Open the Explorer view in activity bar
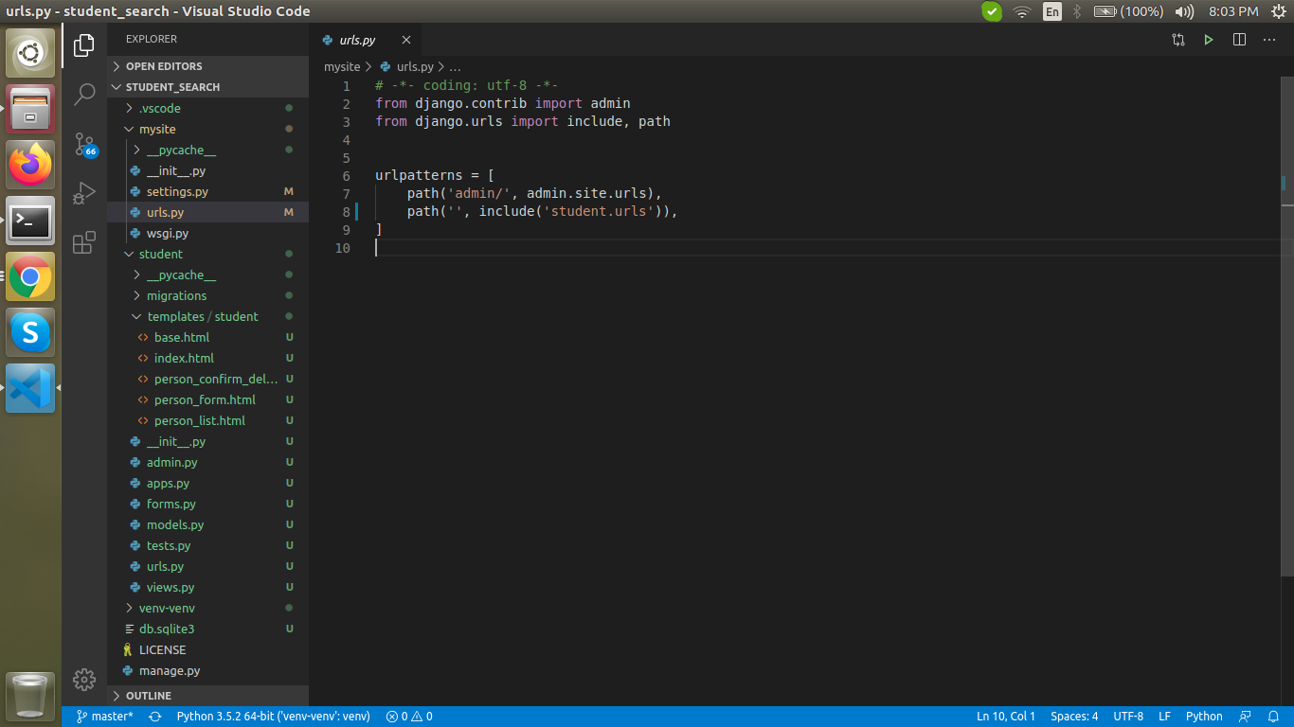 pos(84,44)
